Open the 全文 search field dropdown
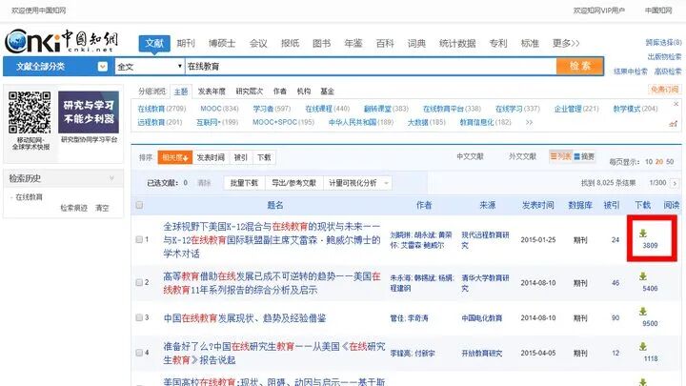 point(150,67)
